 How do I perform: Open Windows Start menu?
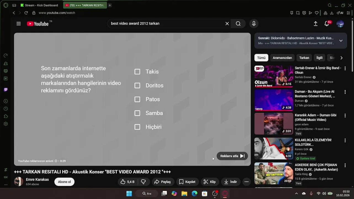129,193
